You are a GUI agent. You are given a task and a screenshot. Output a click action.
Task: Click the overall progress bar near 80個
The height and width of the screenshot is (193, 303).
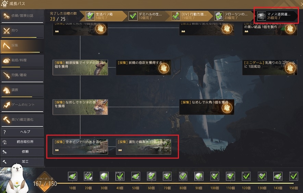(x=183, y=183)
